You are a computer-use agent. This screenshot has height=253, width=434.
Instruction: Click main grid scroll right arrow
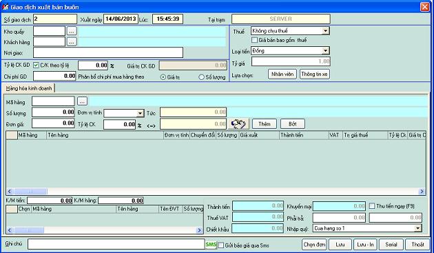click(422, 191)
